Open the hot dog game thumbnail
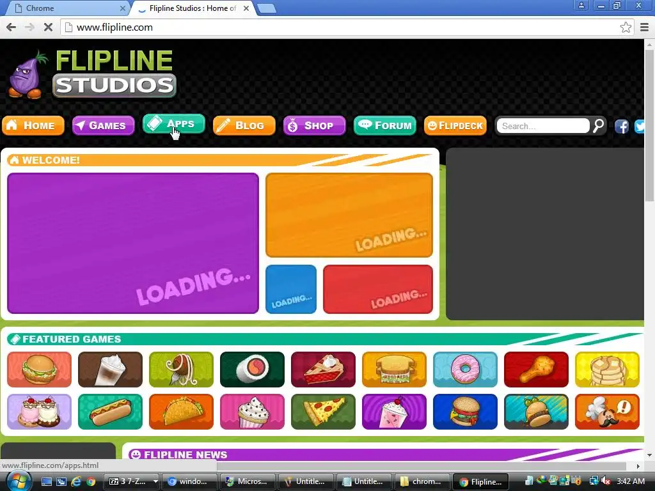Screen dimensions: 655x491 tap(110, 412)
